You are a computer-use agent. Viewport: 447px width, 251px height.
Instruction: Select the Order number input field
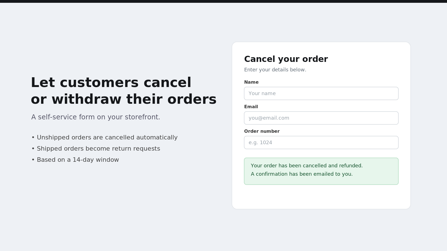point(321,143)
